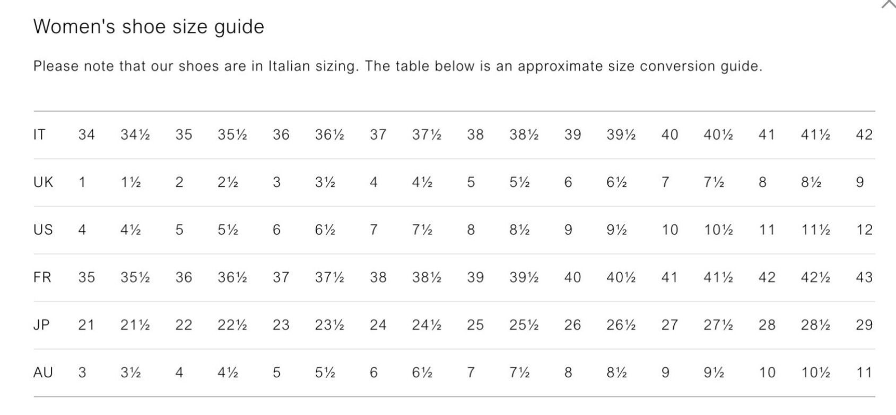
Task: Select the FR row label
Action: tap(42, 277)
